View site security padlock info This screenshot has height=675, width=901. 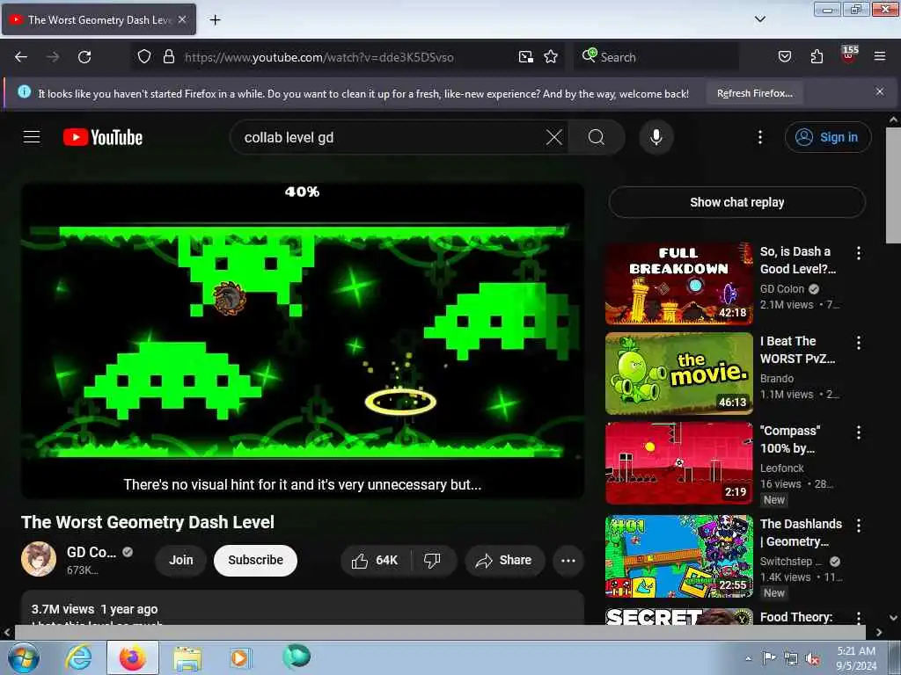[168, 57]
